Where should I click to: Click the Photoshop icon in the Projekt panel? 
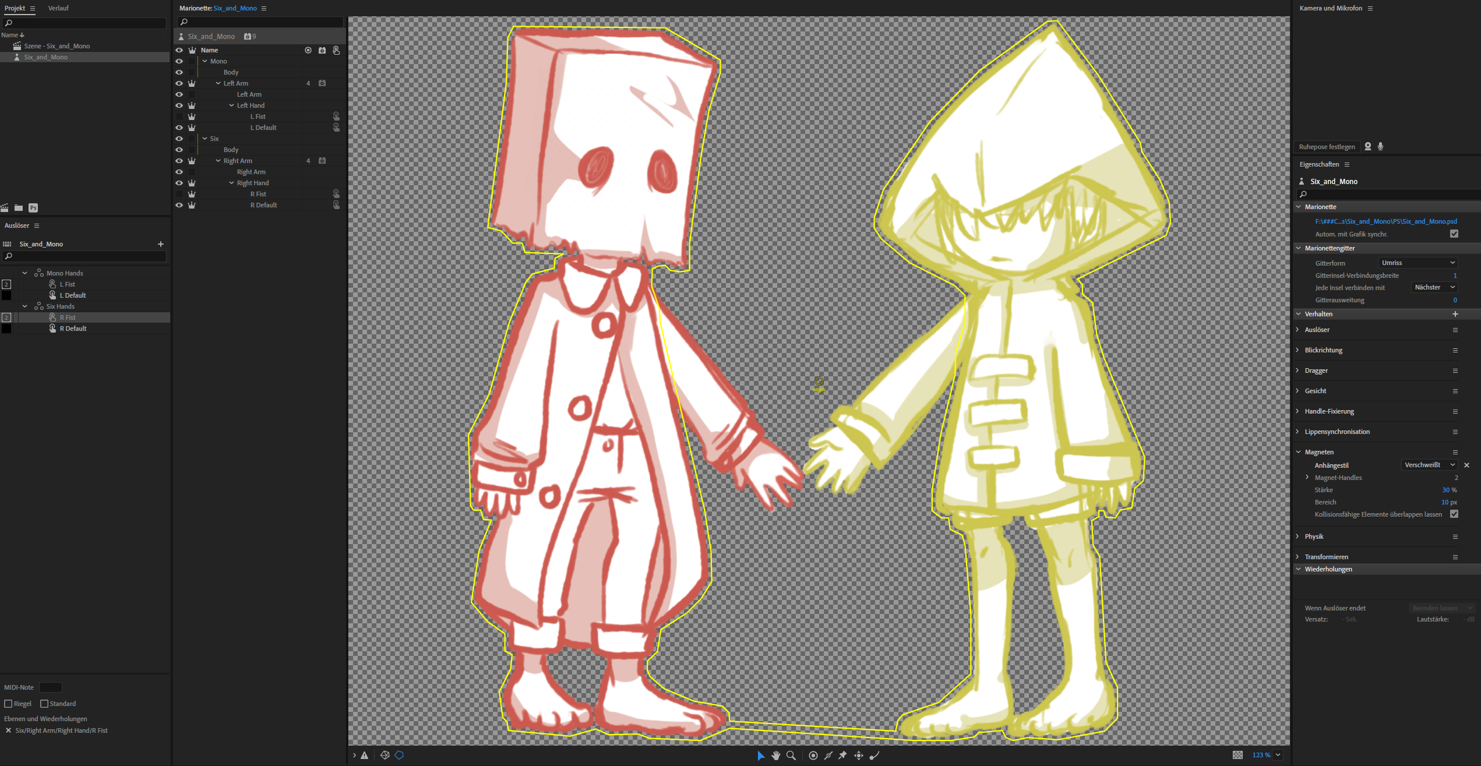click(x=34, y=208)
